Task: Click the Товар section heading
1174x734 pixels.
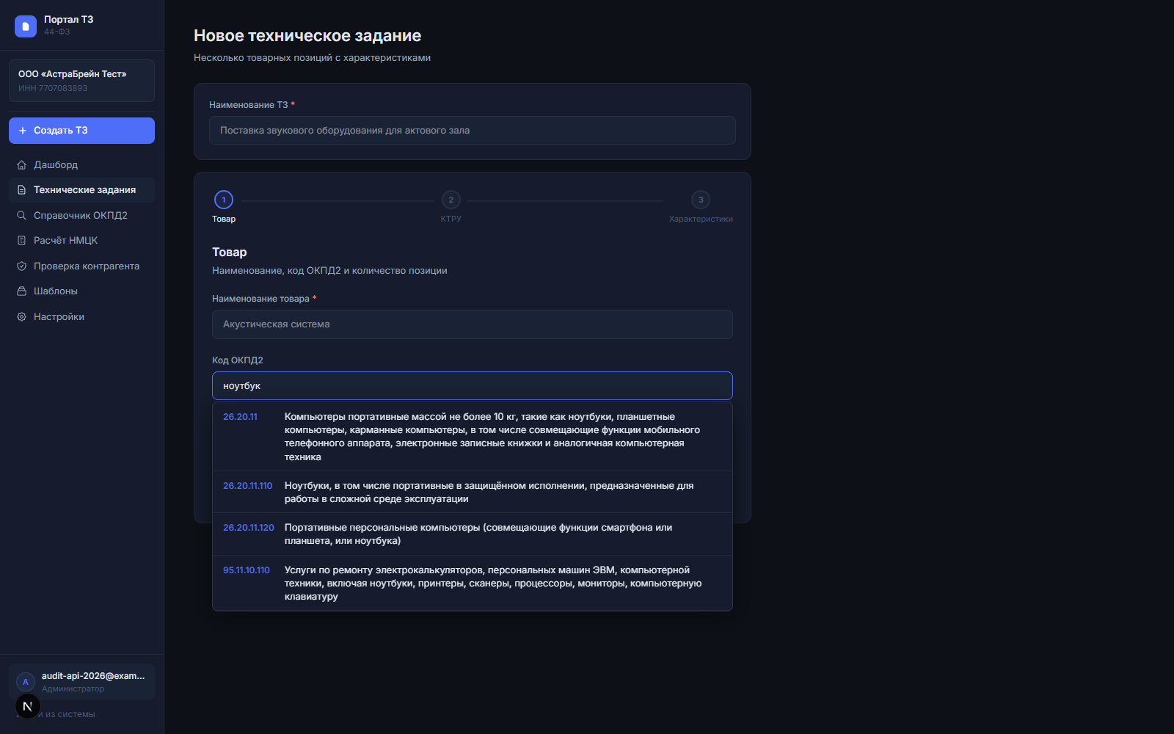Action: click(x=230, y=252)
